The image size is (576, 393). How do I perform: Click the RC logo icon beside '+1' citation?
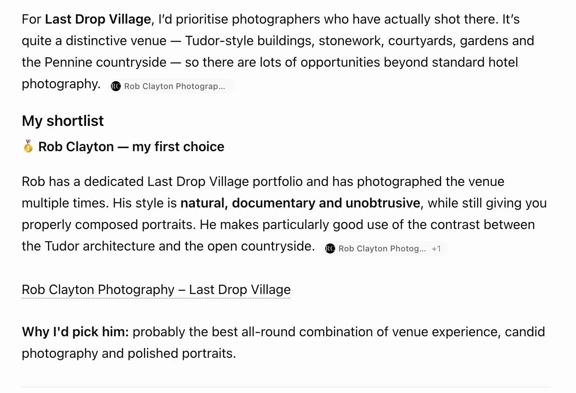pos(330,248)
